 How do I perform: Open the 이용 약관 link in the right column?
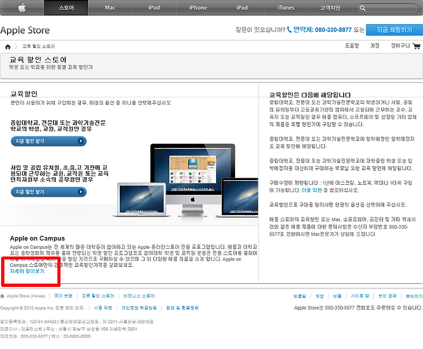click(x=311, y=190)
